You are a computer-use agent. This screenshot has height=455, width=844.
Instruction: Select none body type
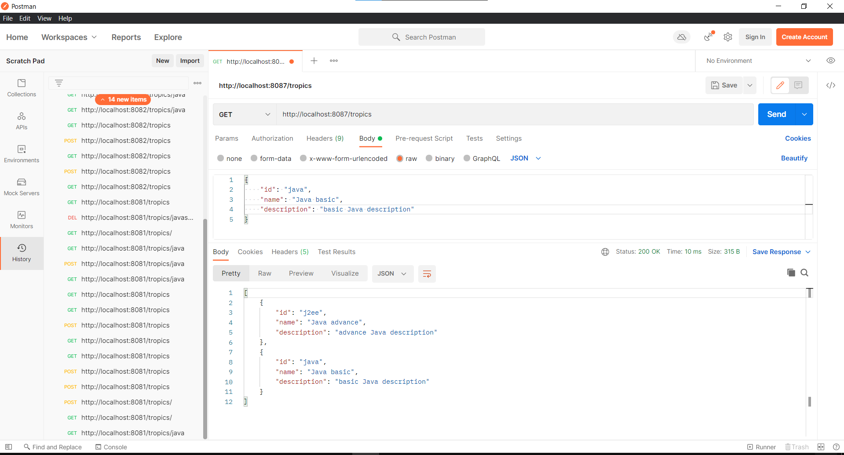221,158
